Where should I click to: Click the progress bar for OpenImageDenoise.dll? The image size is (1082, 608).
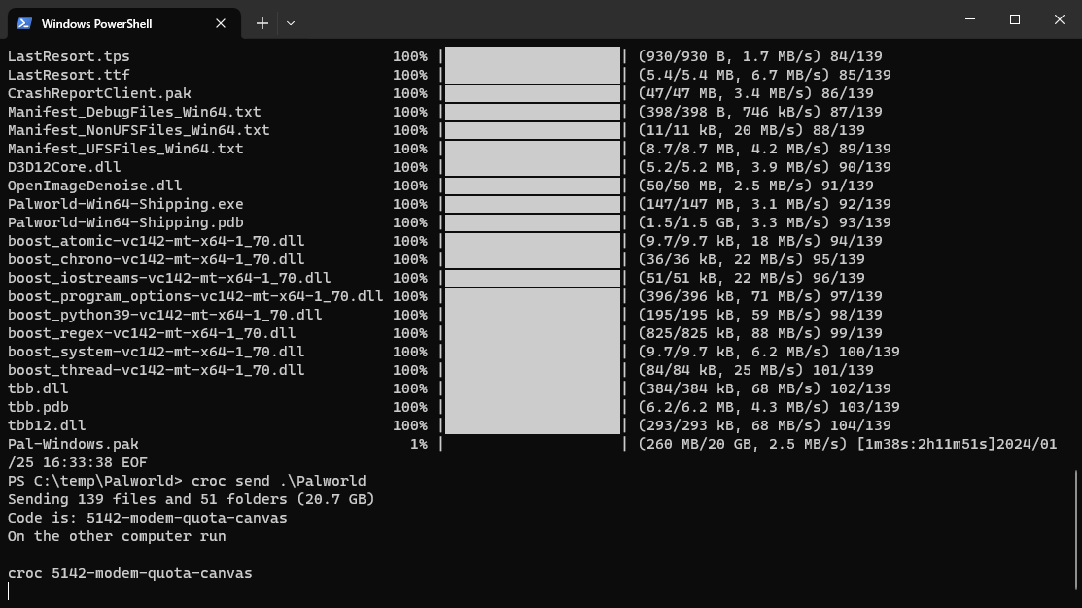(x=533, y=186)
